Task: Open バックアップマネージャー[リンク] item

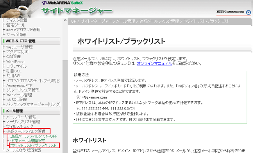Action: coord(33,104)
